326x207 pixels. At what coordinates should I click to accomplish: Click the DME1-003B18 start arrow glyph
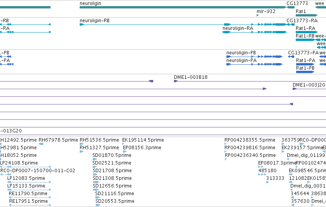coord(176,81)
